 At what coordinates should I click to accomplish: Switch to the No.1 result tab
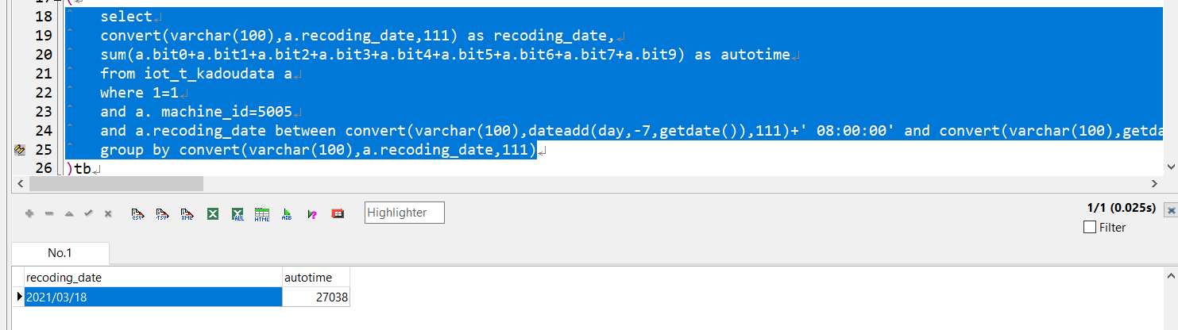coord(60,253)
